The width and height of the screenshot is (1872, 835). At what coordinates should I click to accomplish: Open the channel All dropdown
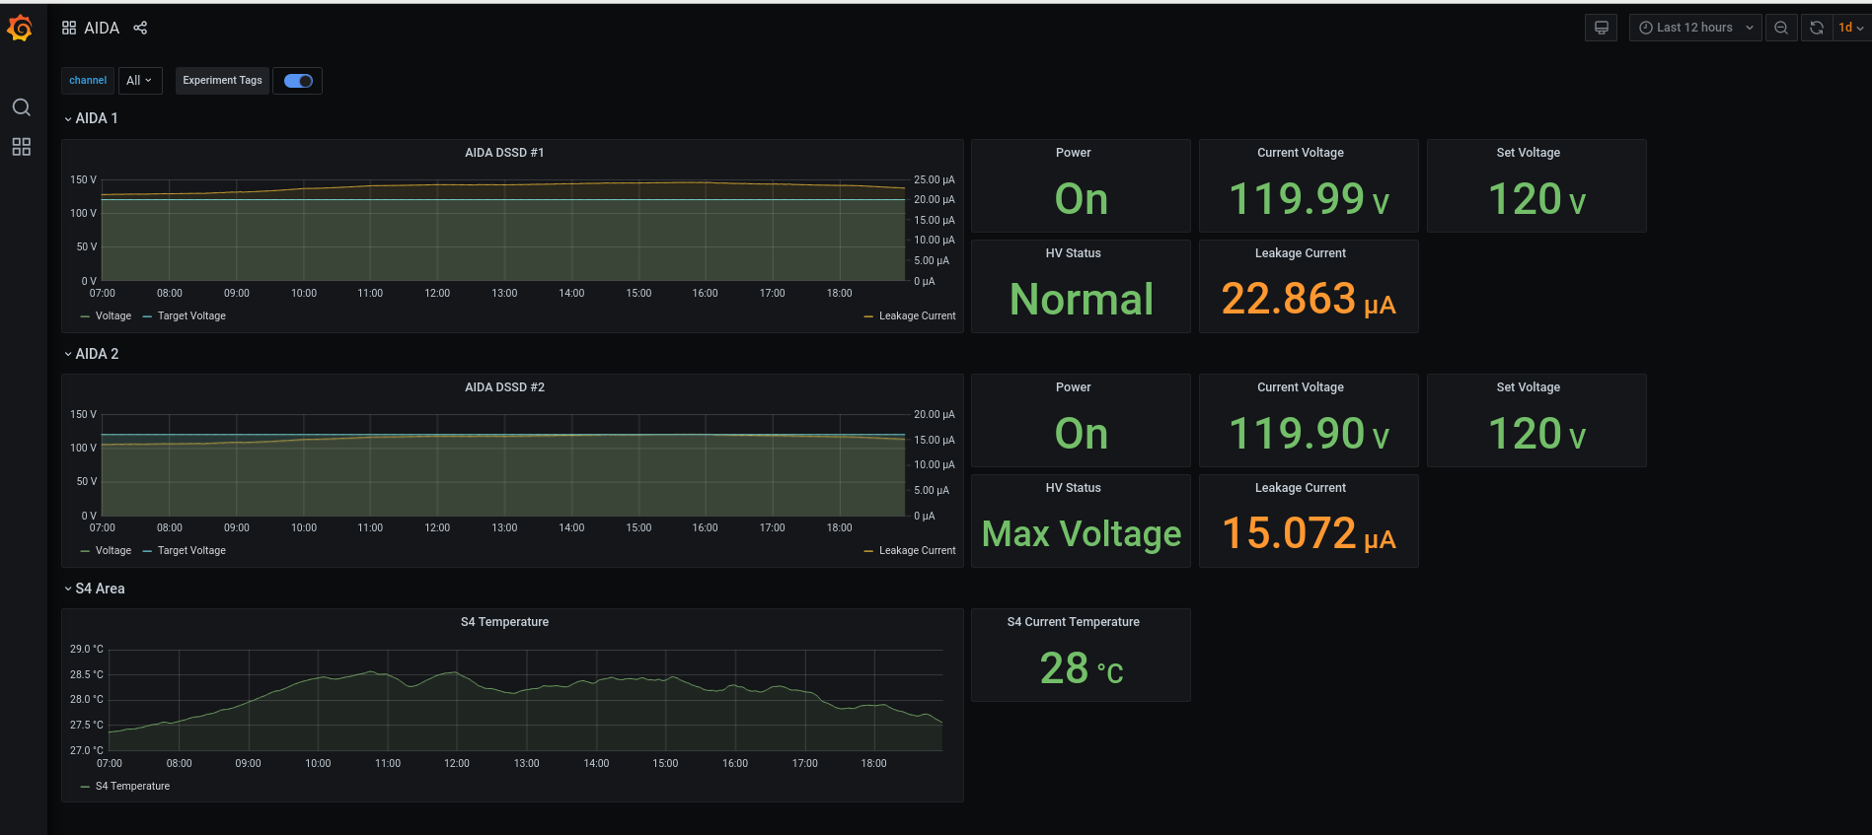click(139, 81)
